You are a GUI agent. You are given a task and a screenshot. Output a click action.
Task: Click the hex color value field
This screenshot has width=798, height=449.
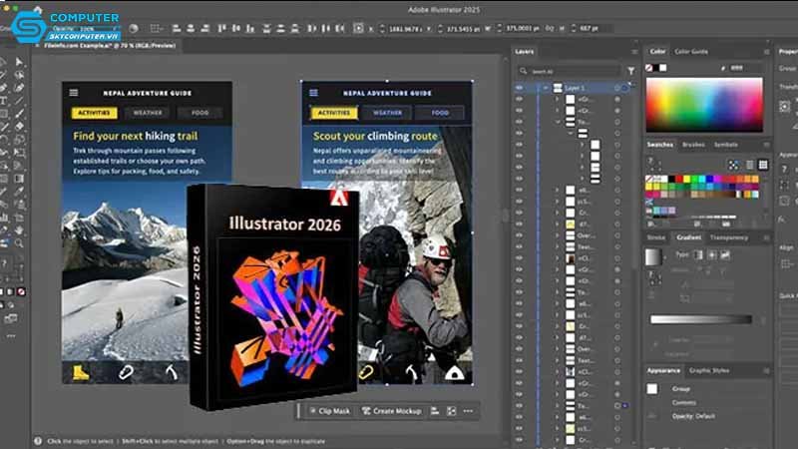[x=745, y=67]
